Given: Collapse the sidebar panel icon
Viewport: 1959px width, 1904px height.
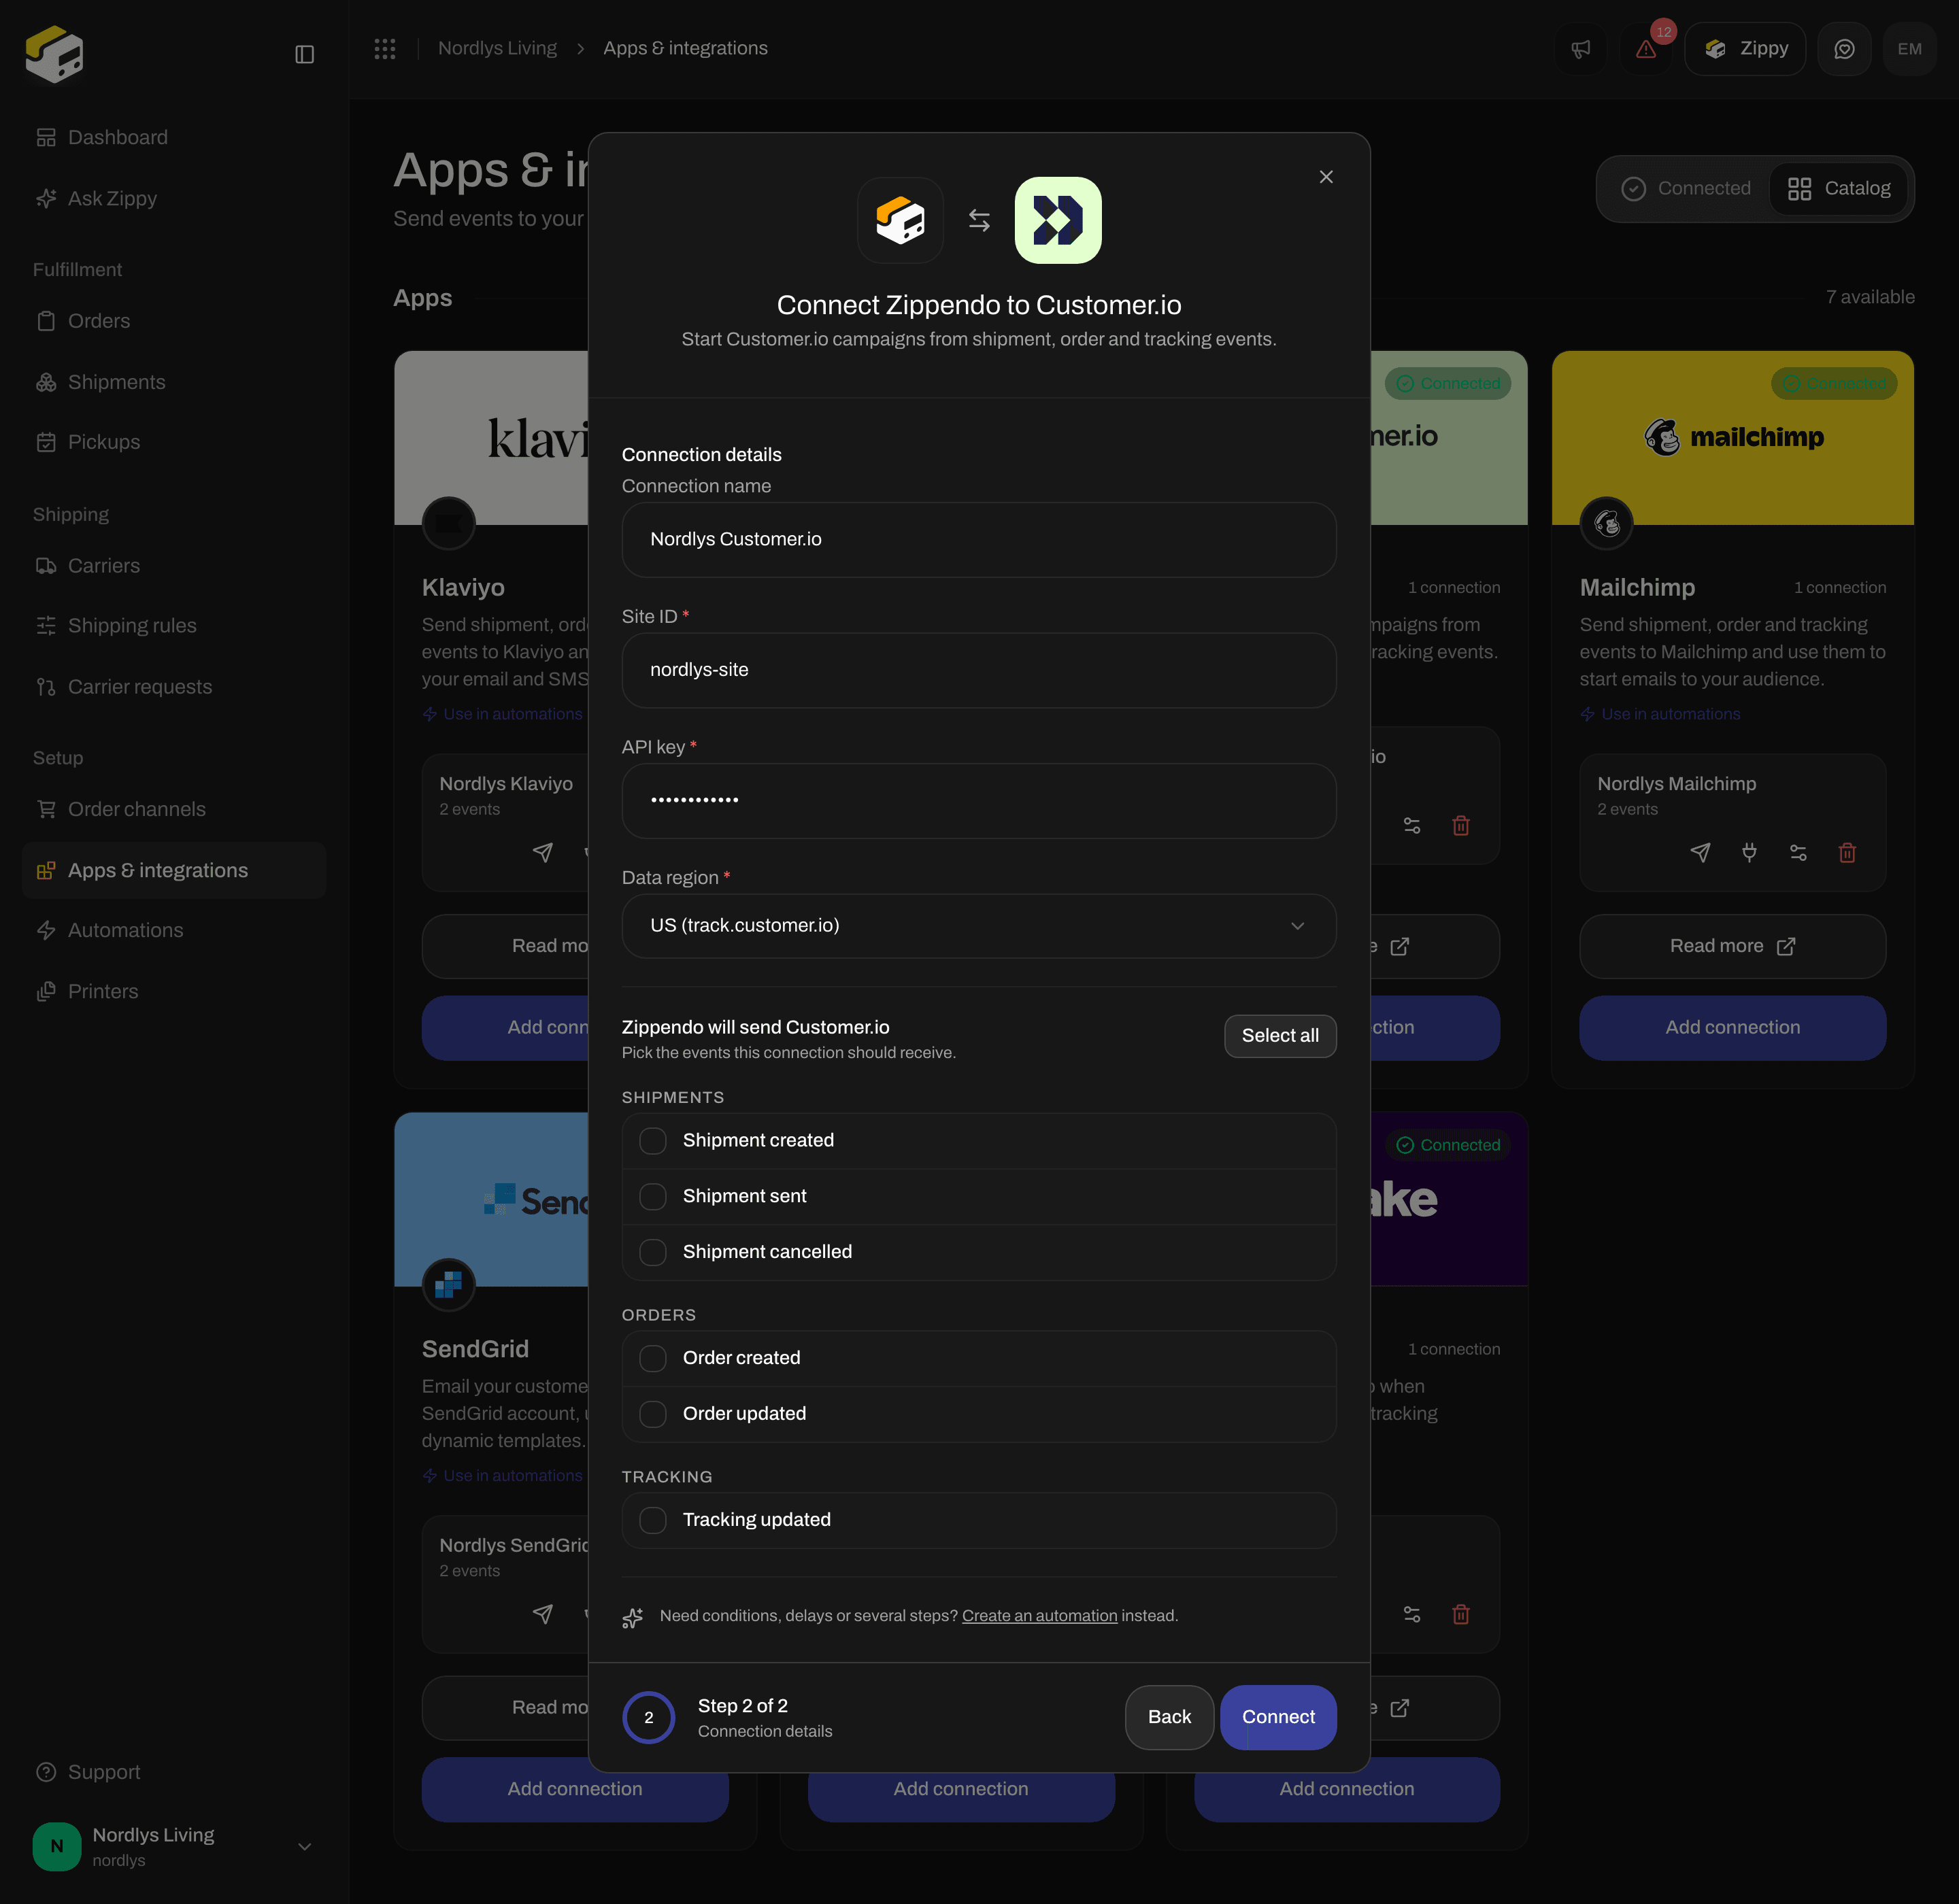Looking at the screenshot, I should [305, 54].
